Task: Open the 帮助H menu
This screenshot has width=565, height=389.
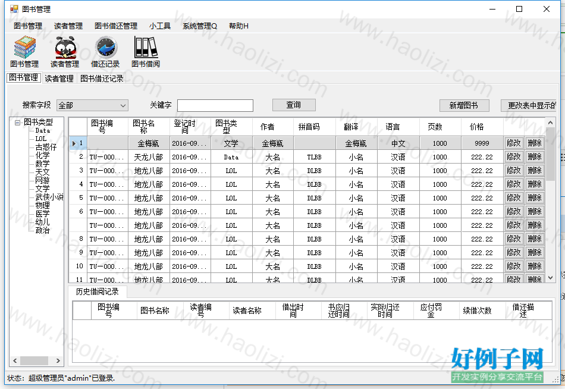Action: 238,26
